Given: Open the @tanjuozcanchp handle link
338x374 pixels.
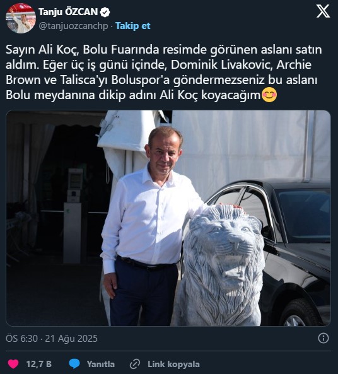Looking at the screenshot, I should point(73,26).
